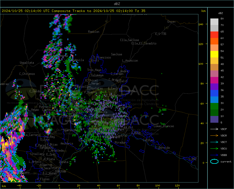Click the 'dBZ' legend heading
The image size is (234, 189).
[x=220, y=13]
